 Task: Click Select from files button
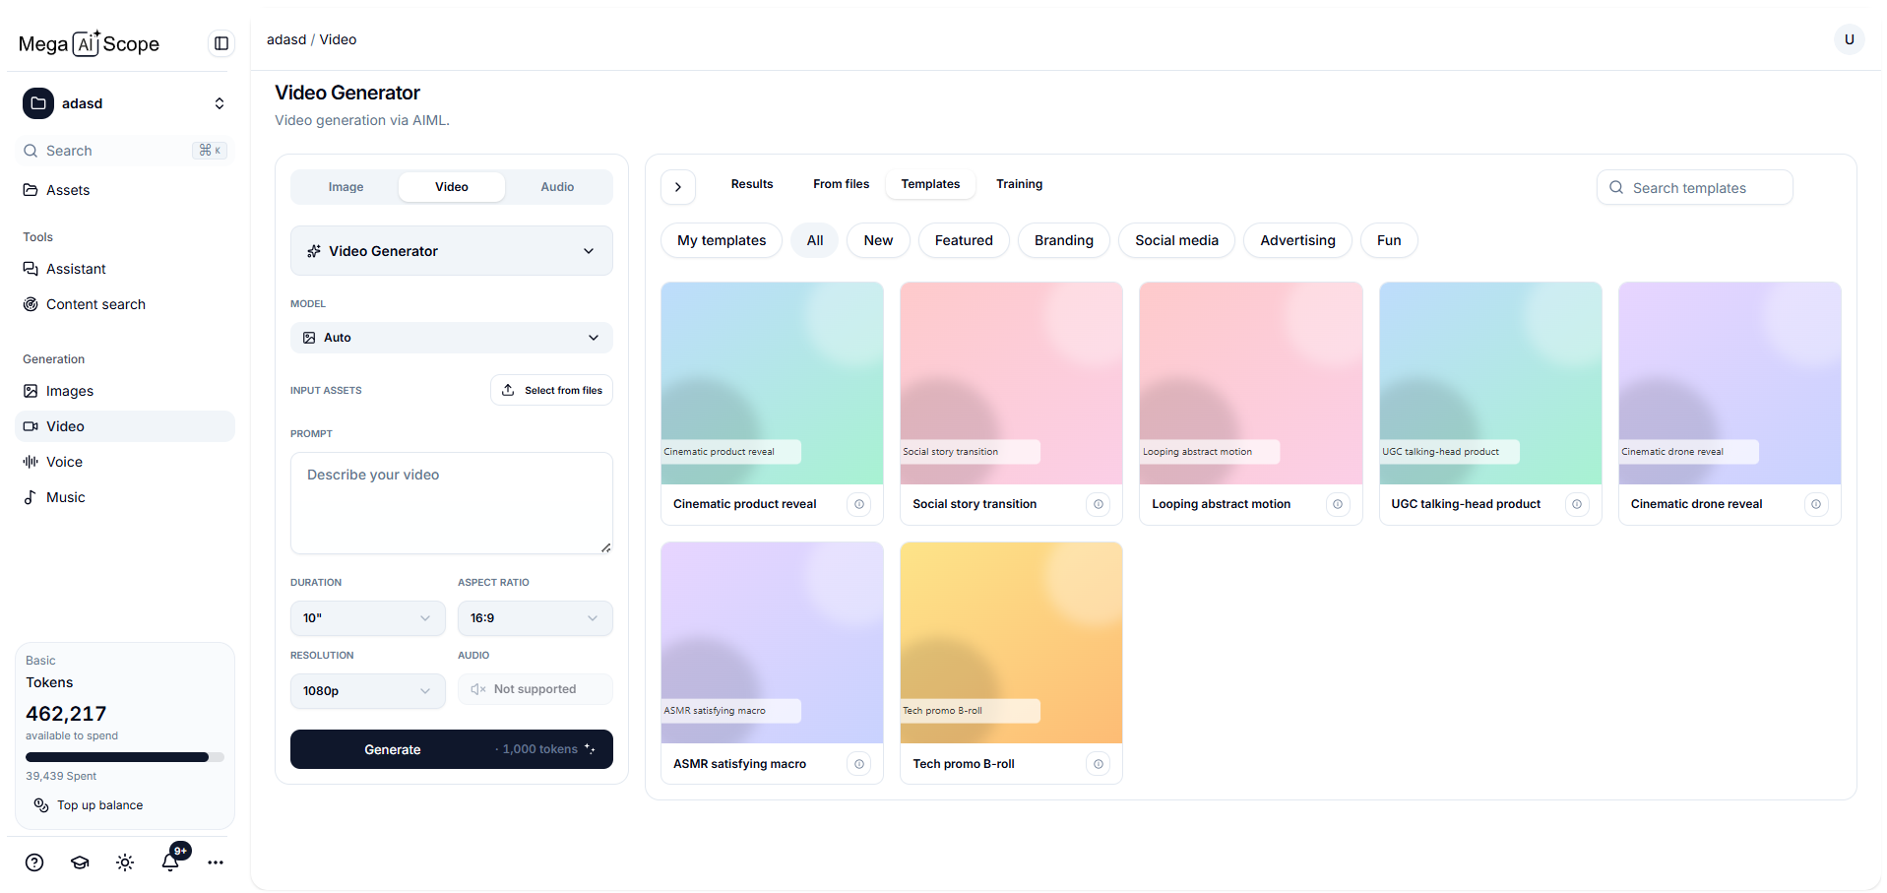551,390
